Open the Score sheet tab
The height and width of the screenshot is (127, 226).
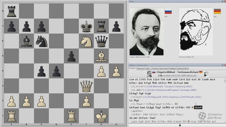coord(164,68)
